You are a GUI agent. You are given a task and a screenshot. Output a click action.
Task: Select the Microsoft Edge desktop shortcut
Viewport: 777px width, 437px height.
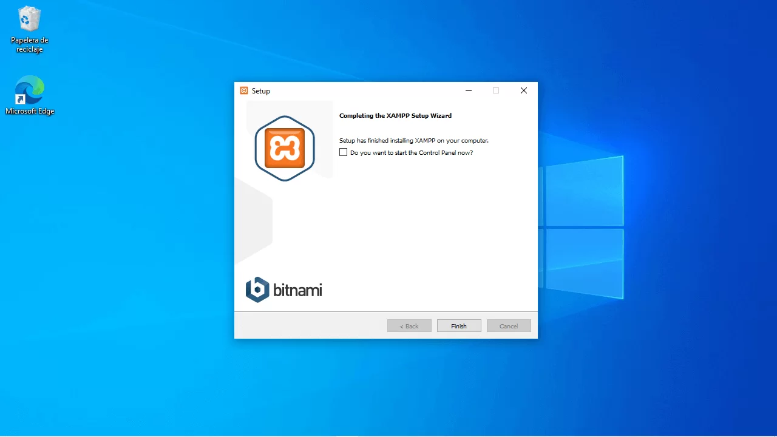30,95
